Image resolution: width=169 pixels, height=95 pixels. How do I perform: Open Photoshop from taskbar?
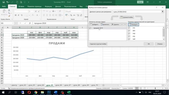pyautogui.click(x=49, y=92)
